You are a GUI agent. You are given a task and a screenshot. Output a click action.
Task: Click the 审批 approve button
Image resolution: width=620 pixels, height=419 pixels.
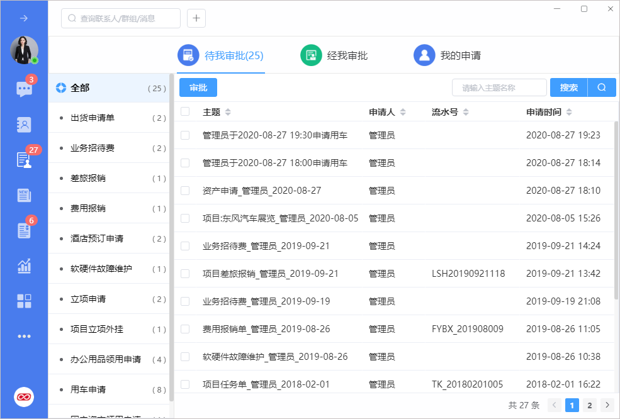198,87
